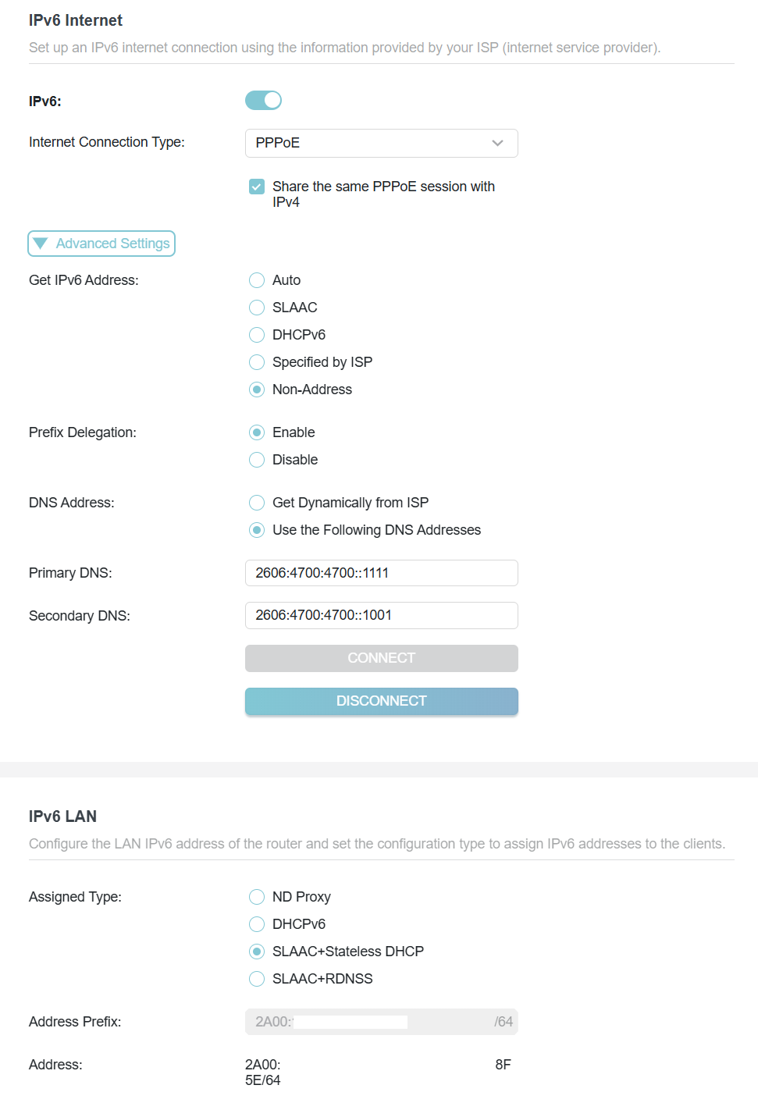Screen dimensions: 758x1110
Task: Choose SLAAC+RDNSS assigned type
Action: click(x=257, y=979)
